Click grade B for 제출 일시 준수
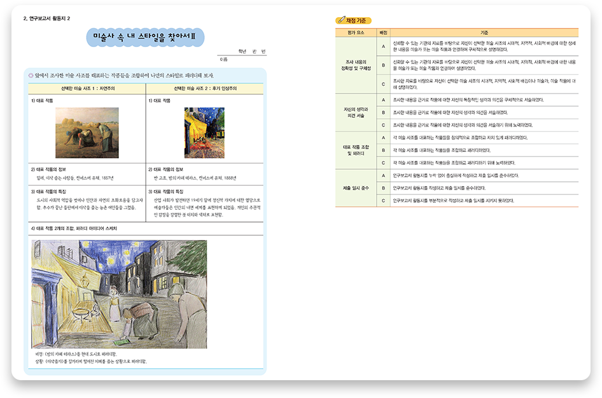This screenshot has width=602, height=398. click(x=383, y=188)
